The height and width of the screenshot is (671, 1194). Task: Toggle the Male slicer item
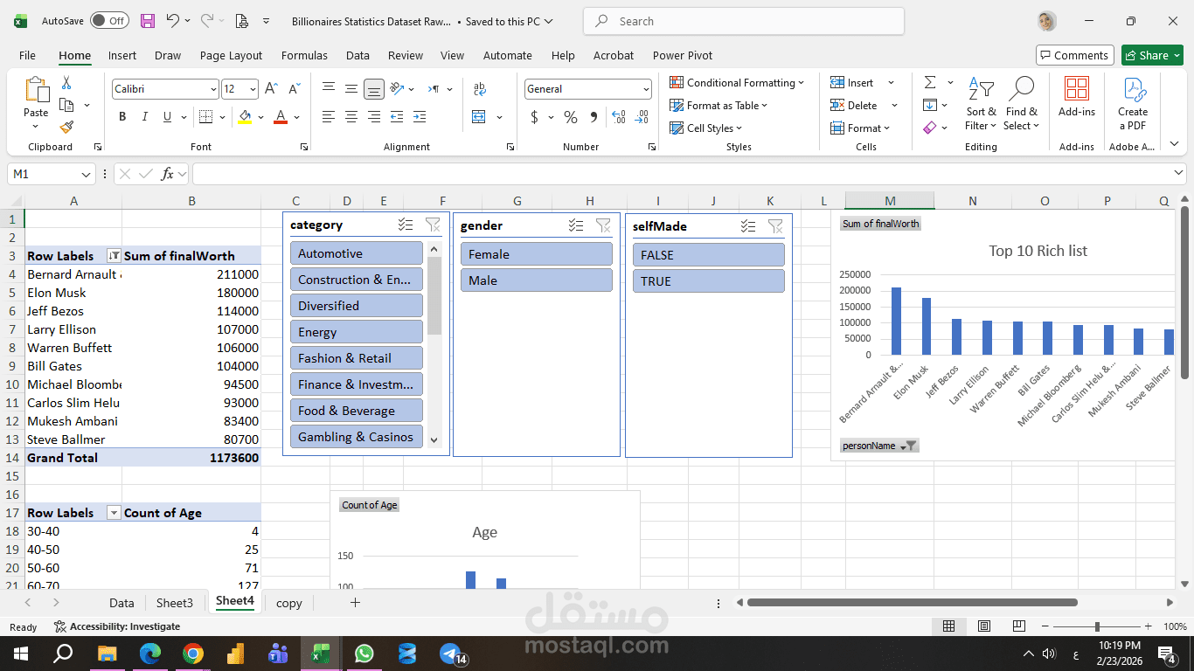537,280
